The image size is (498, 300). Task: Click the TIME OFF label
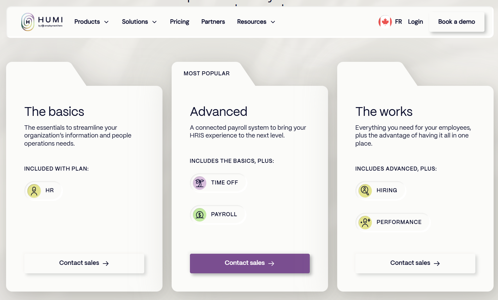[224, 183]
